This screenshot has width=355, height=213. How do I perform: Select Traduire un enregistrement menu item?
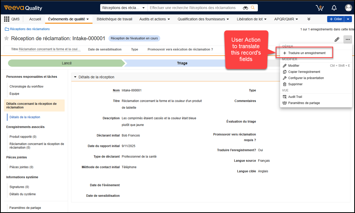(x=307, y=53)
